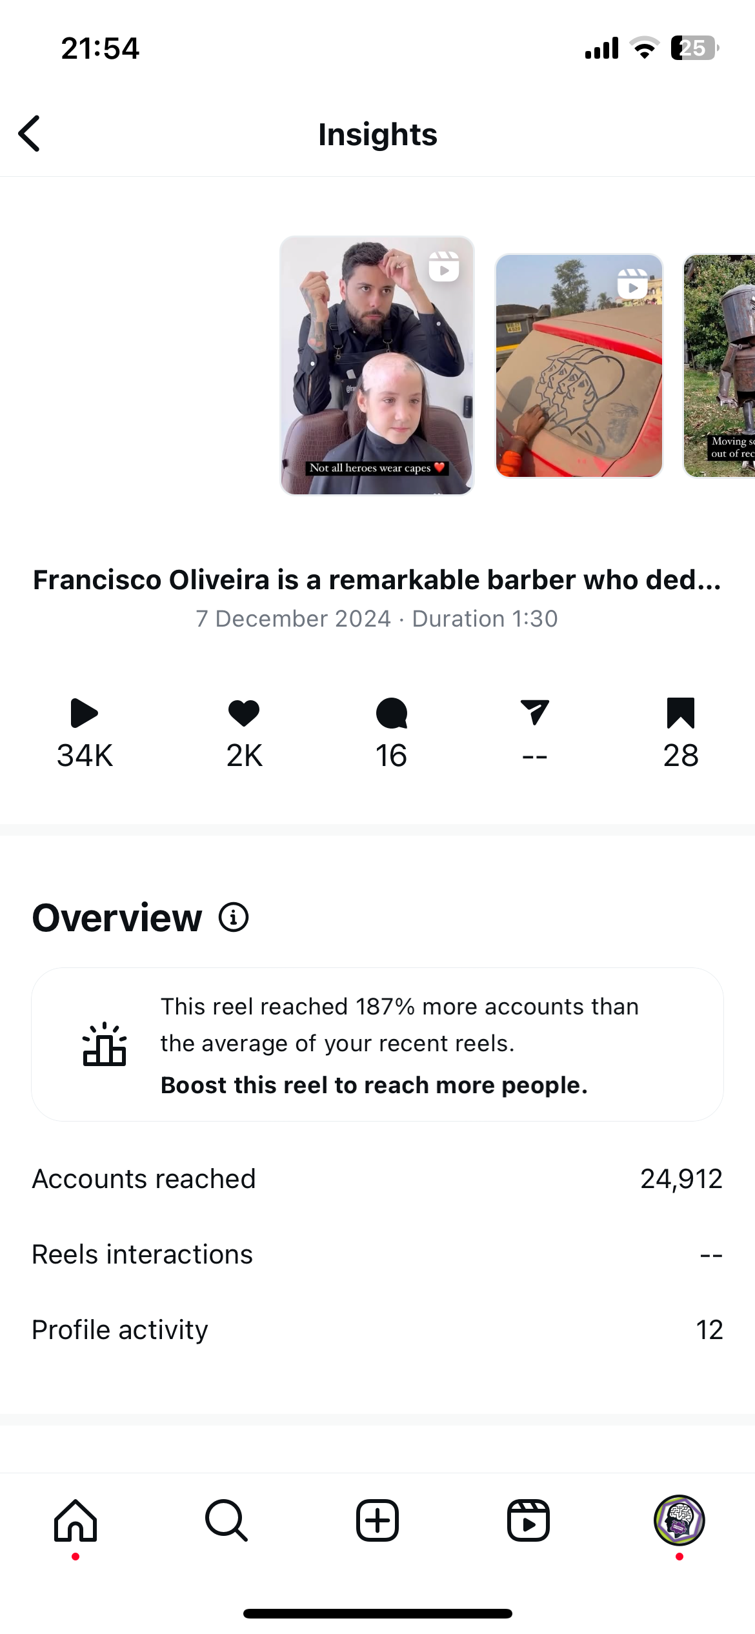This screenshot has height=1634, width=755.
Task: Tap the create new post icon
Action: click(x=377, y=1520)
